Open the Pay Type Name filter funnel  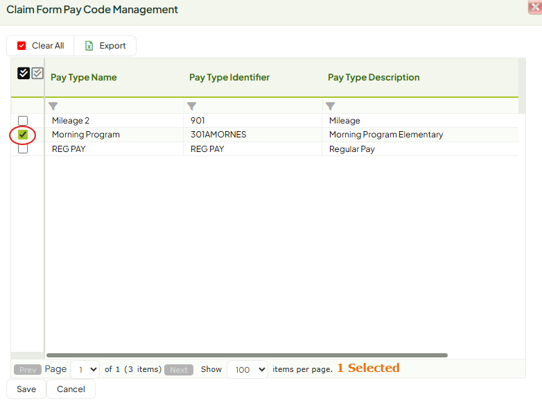click(53, 106)
